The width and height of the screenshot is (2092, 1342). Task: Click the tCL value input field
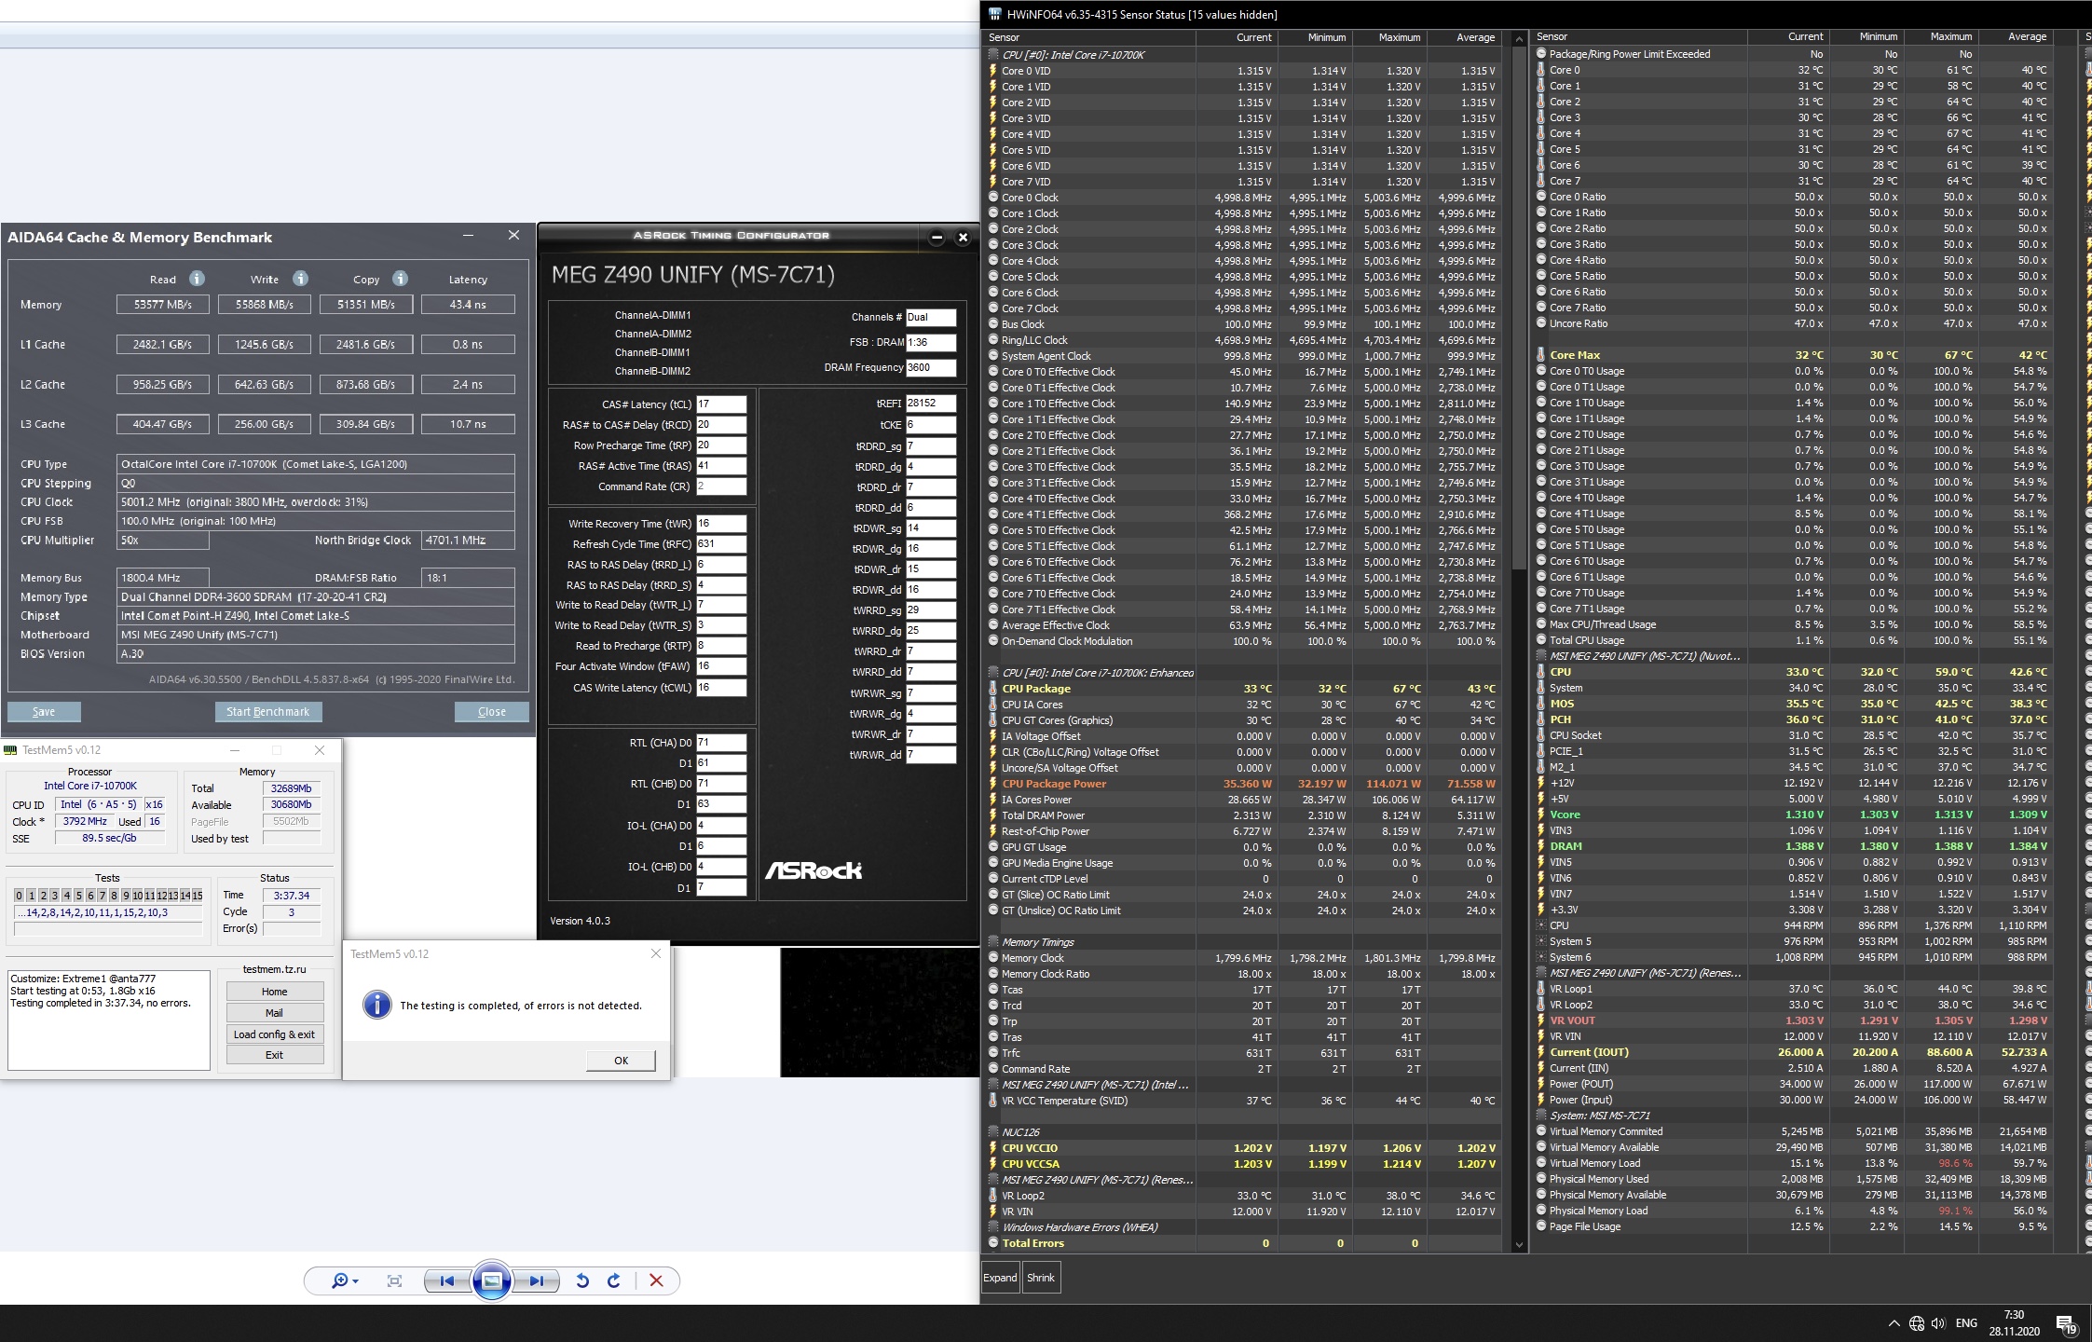coord(720,404)
